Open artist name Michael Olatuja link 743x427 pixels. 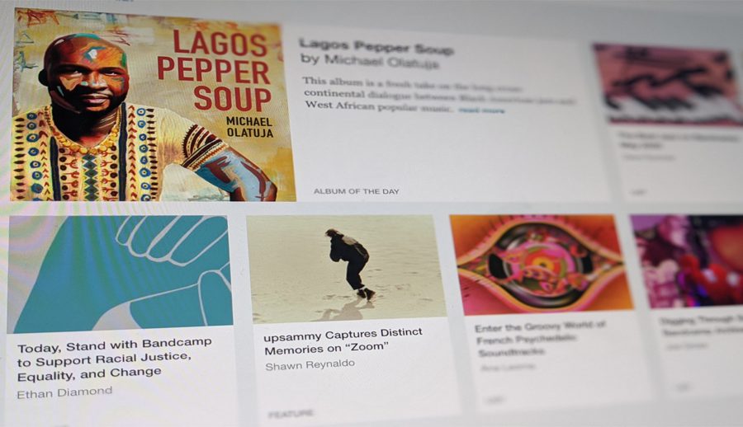(x=370, y=61)
